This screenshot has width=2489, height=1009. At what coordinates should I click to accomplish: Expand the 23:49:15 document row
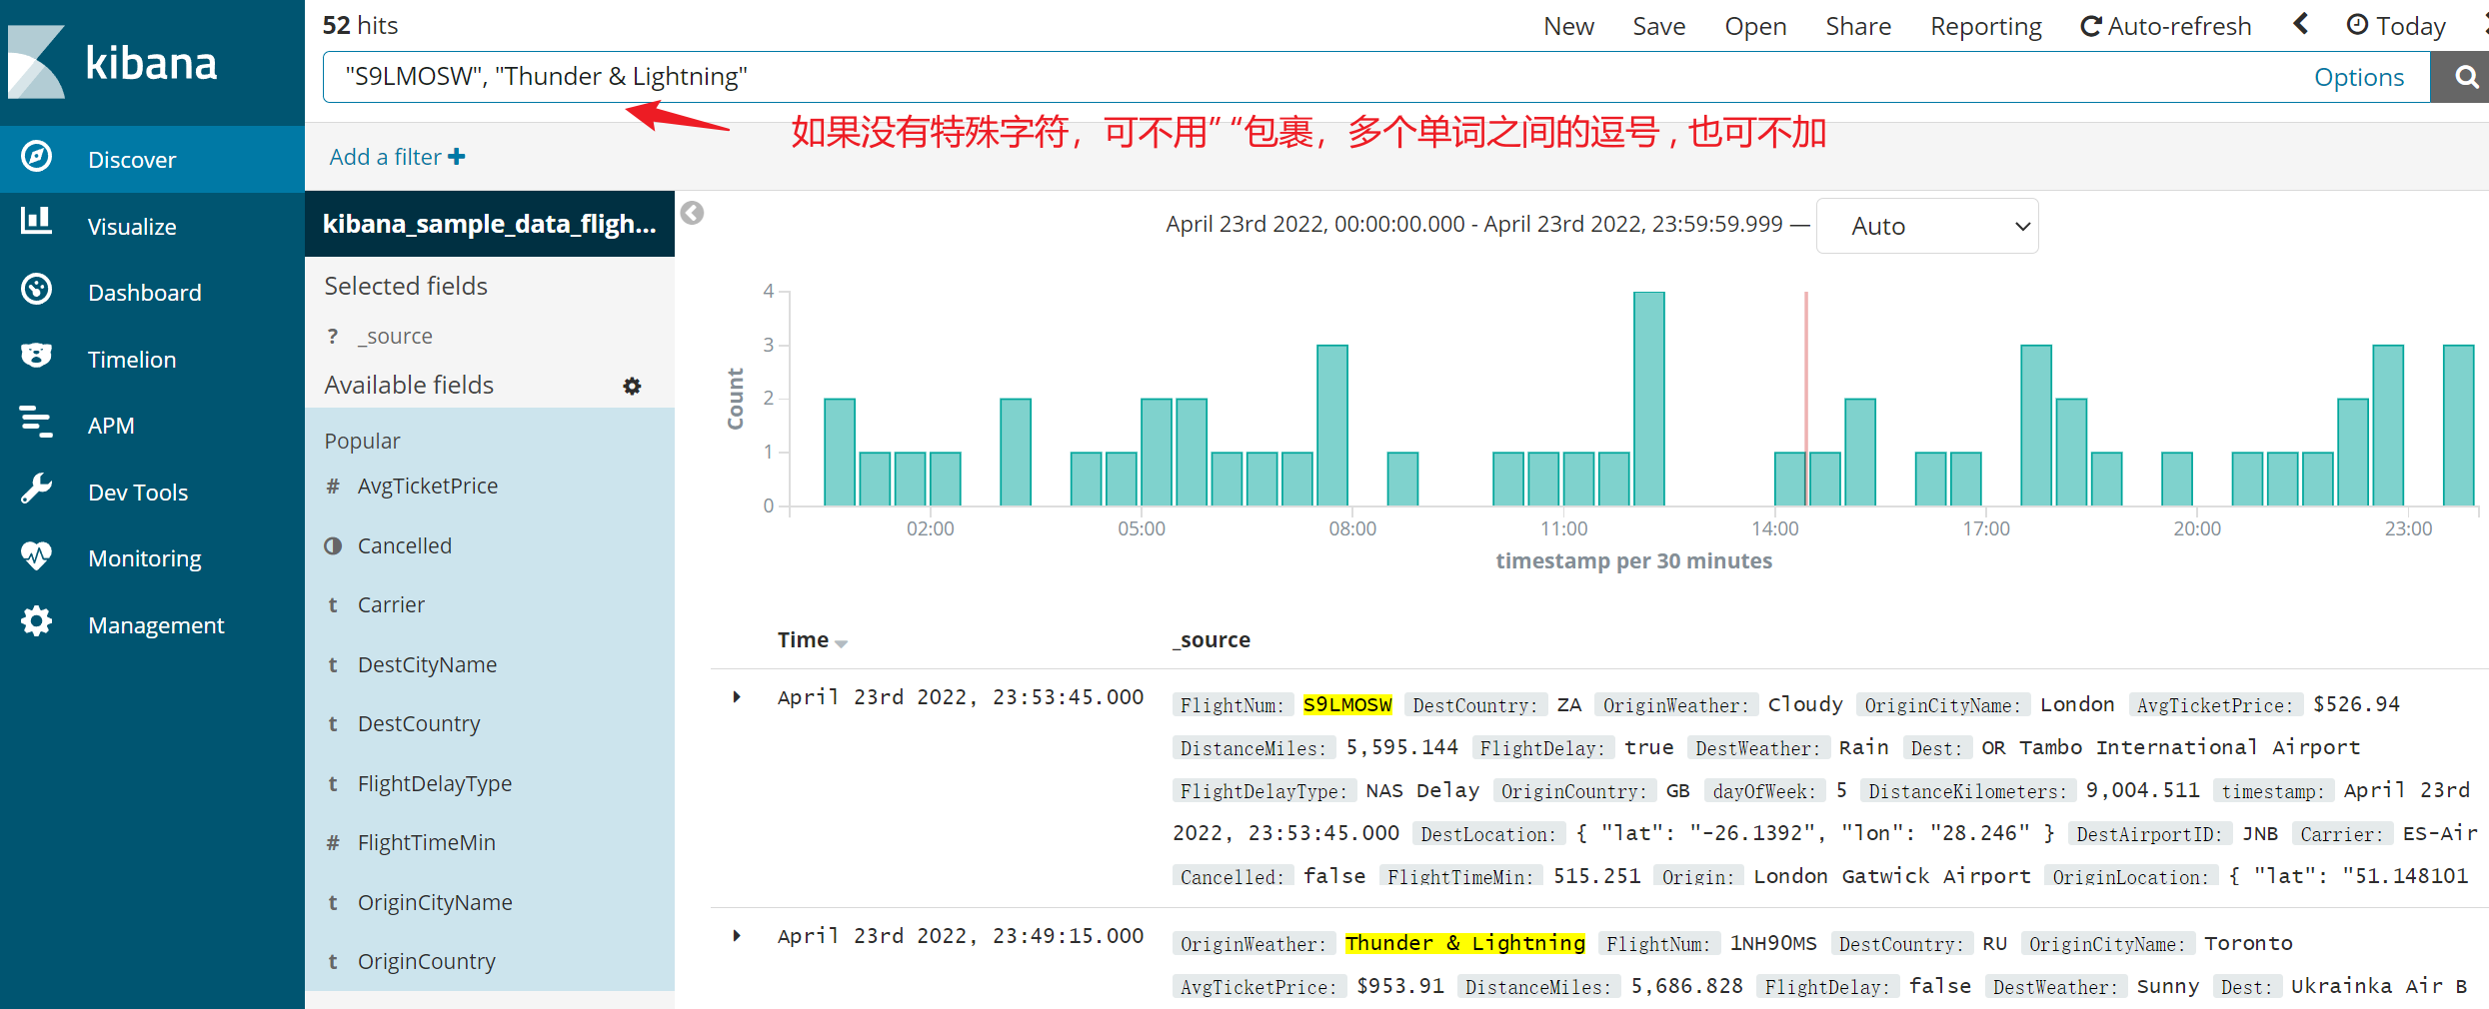pyautogui.click(x=737, y=936)
